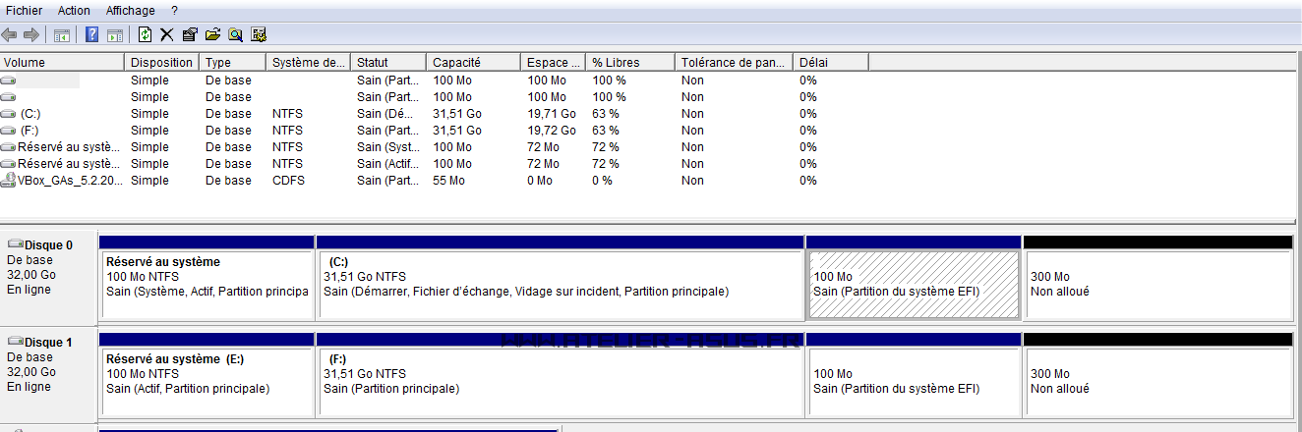Open the Fichier menu
Viewport: 1302px width, 432px height.
[x=25, y=11]
